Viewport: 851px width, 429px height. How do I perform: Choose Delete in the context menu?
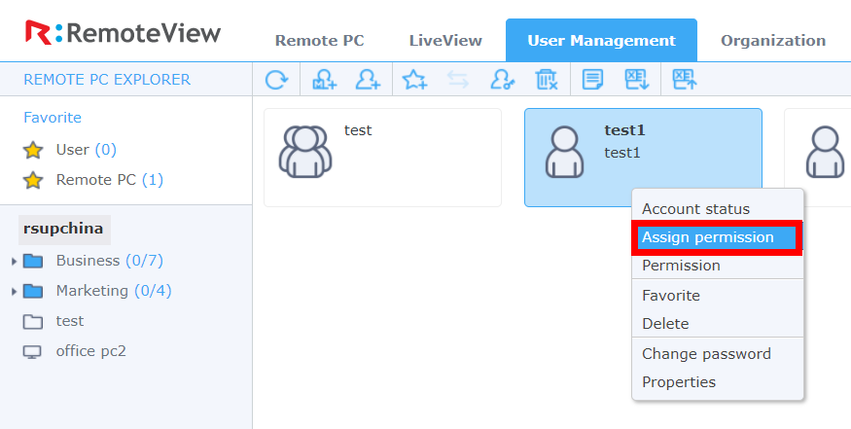(x=718, y=324)
